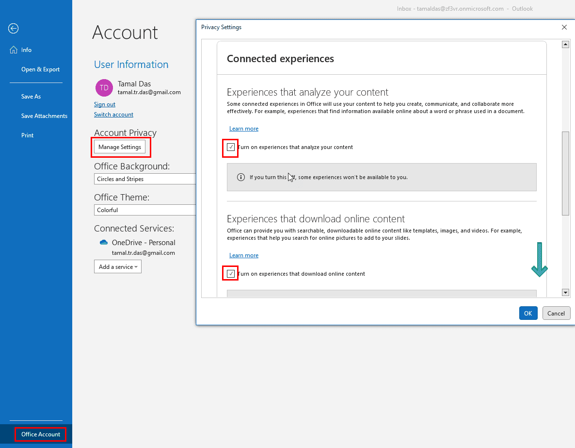This screenshot has height=448, width=575.
Task: Click the Manage Settings button under Account Privacy
Action: click(119, 147)
